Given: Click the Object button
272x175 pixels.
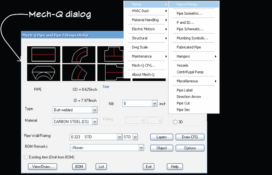Looking at the screenshot, I should coord(162,148).
